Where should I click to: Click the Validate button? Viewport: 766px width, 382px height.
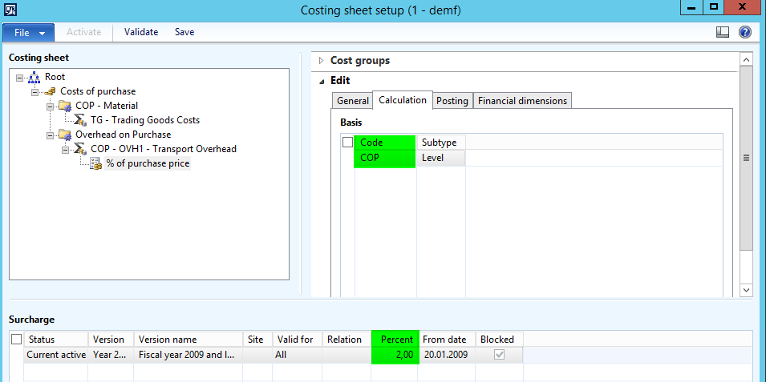click(x=141, y=32)
